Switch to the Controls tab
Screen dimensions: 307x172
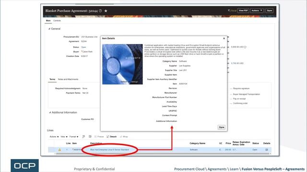57,21
